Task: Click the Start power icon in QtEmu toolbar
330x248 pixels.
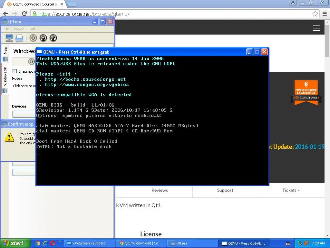Action: 33,38
